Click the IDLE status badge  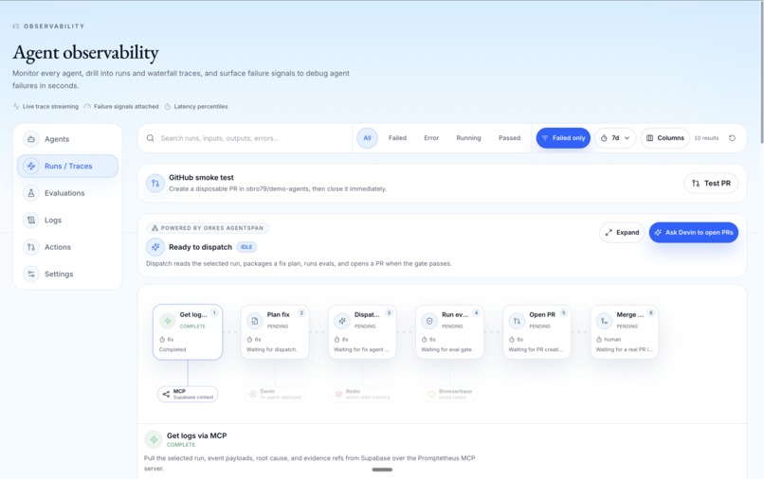click(x=246, y=247)
